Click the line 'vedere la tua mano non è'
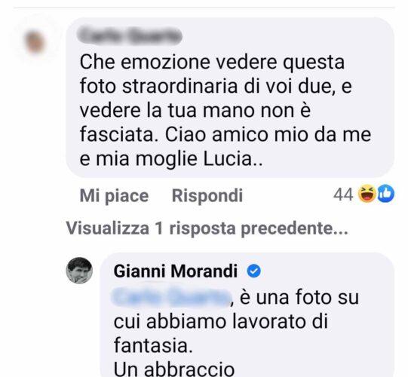Image resolution: width=408 pixels, height=377 pixels. pos(195,110)
